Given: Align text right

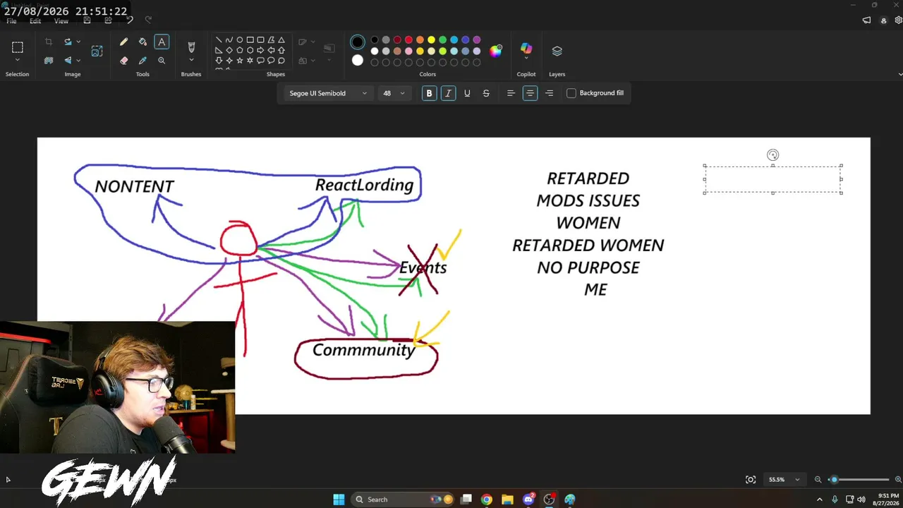Looking at the screenshot, I should point(549,93).
